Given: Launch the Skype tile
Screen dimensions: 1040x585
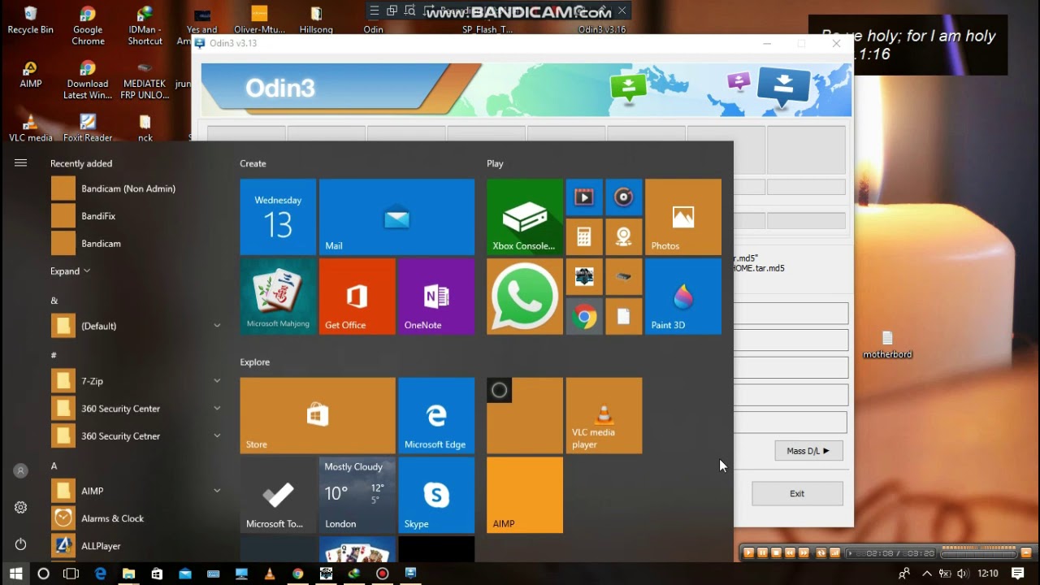Looking at the screenshot, I should click(x=436, y=495).
